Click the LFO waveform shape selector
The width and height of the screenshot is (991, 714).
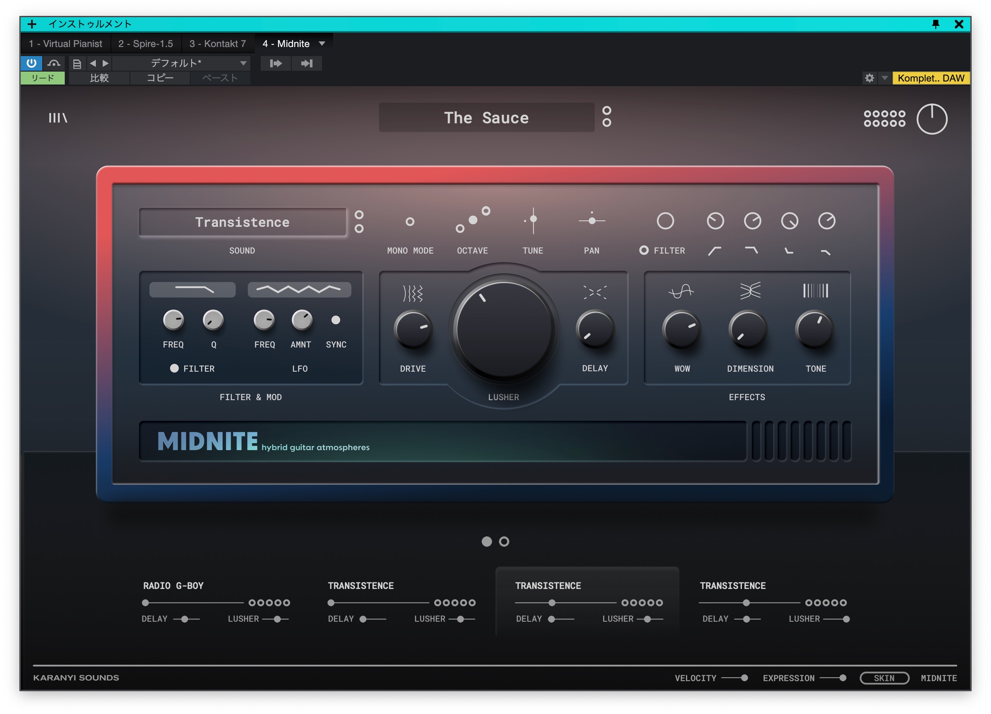tap(299, 289)
